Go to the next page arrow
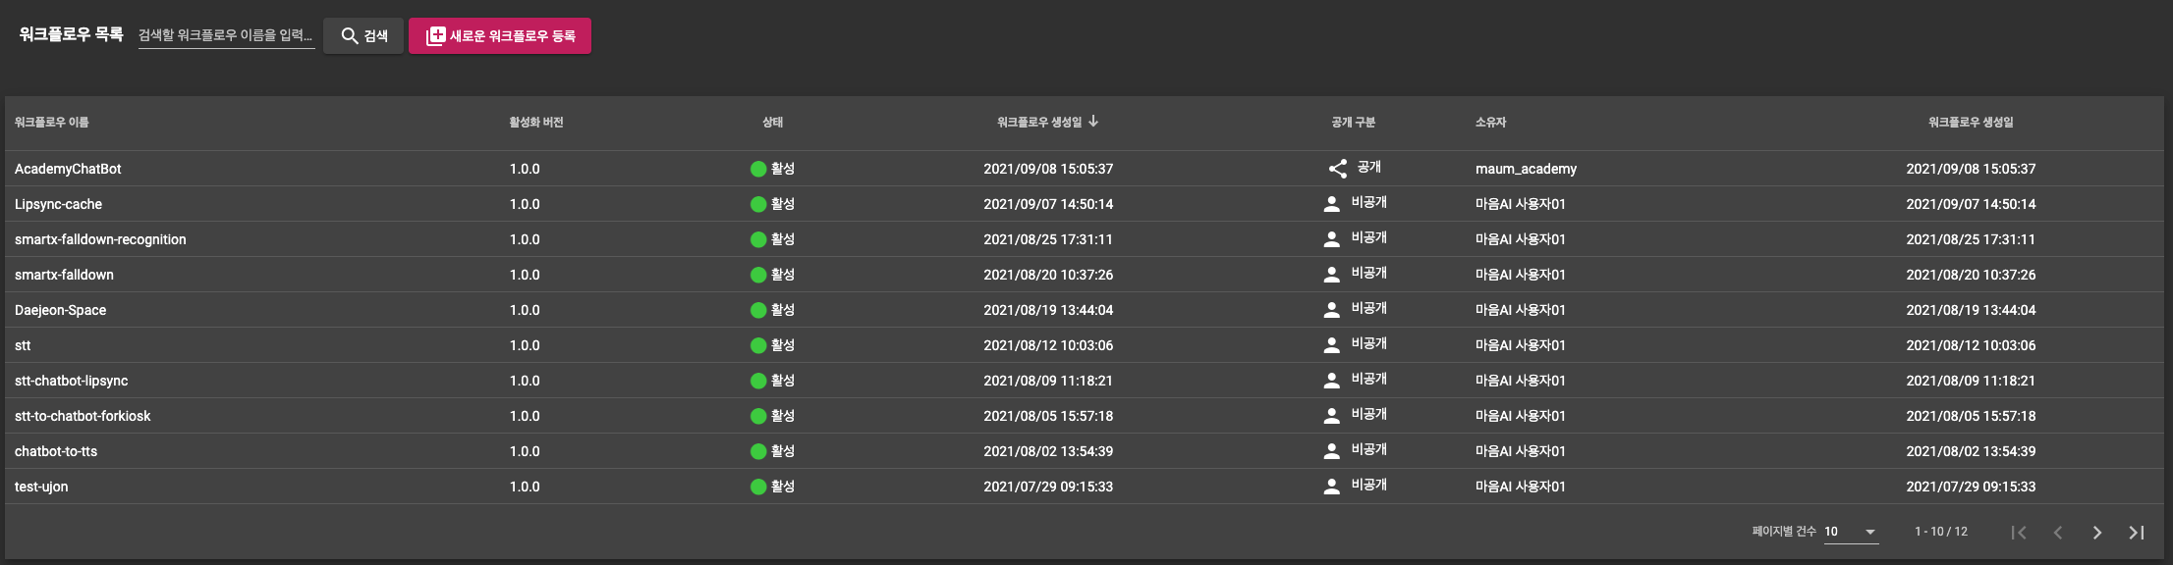2173x565 pixels. coord(2096,532)
